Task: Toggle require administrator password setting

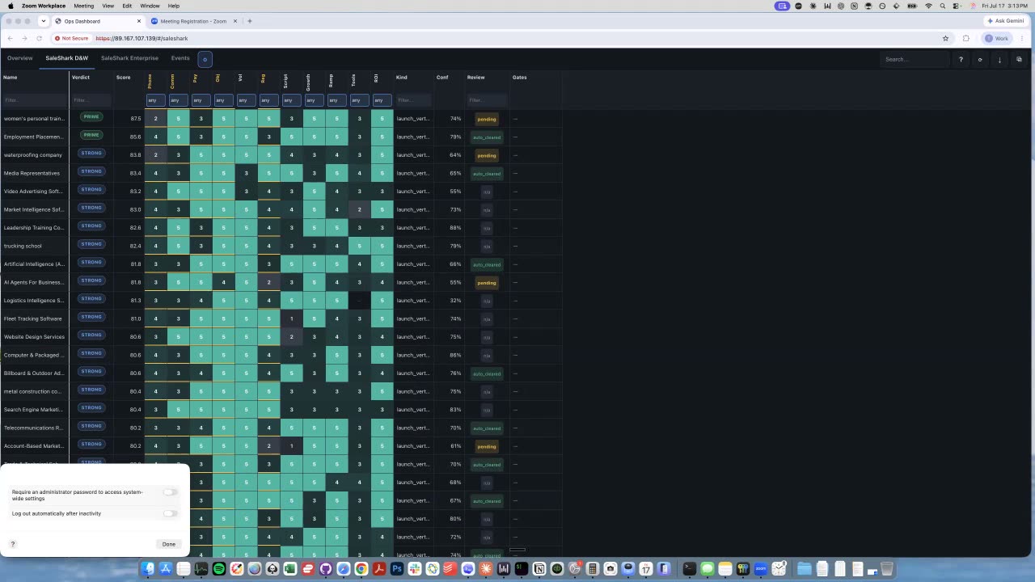Action: coord(170,492)
